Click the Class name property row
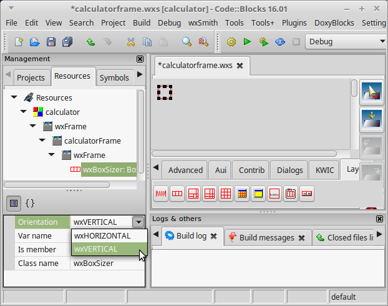The image size is (388, 306). coord(80,263)
